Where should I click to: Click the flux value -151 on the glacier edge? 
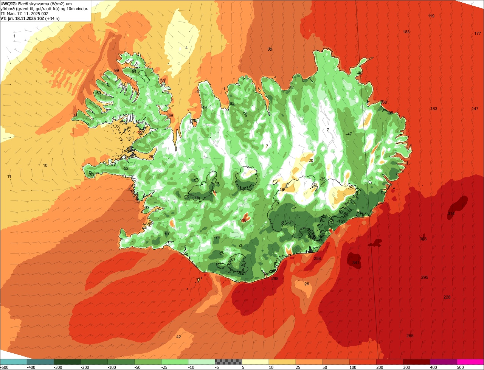tap(341, 222)
